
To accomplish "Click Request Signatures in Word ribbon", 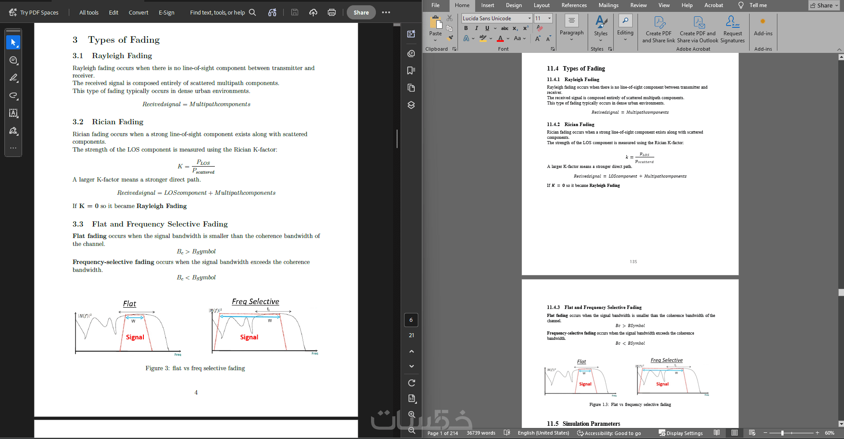I will 732,29.
